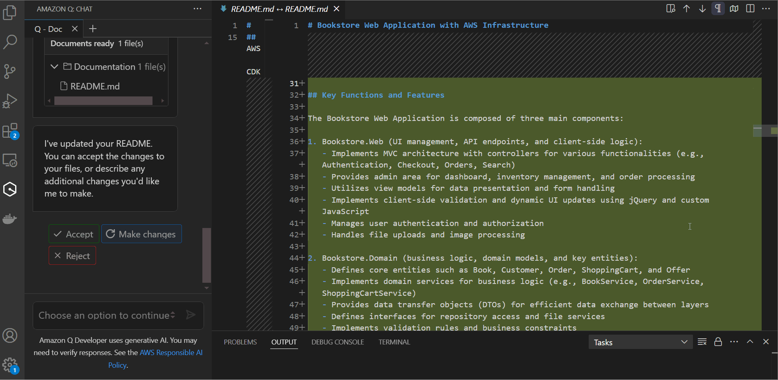Click the chat panel vertical scrollbar
Viewport: 778px width, 380px height.
click(206, 255)
